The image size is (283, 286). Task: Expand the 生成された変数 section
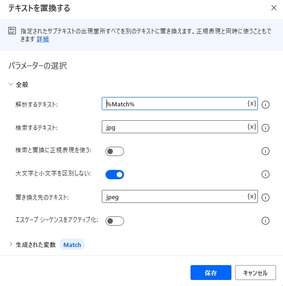click(11, 244)
